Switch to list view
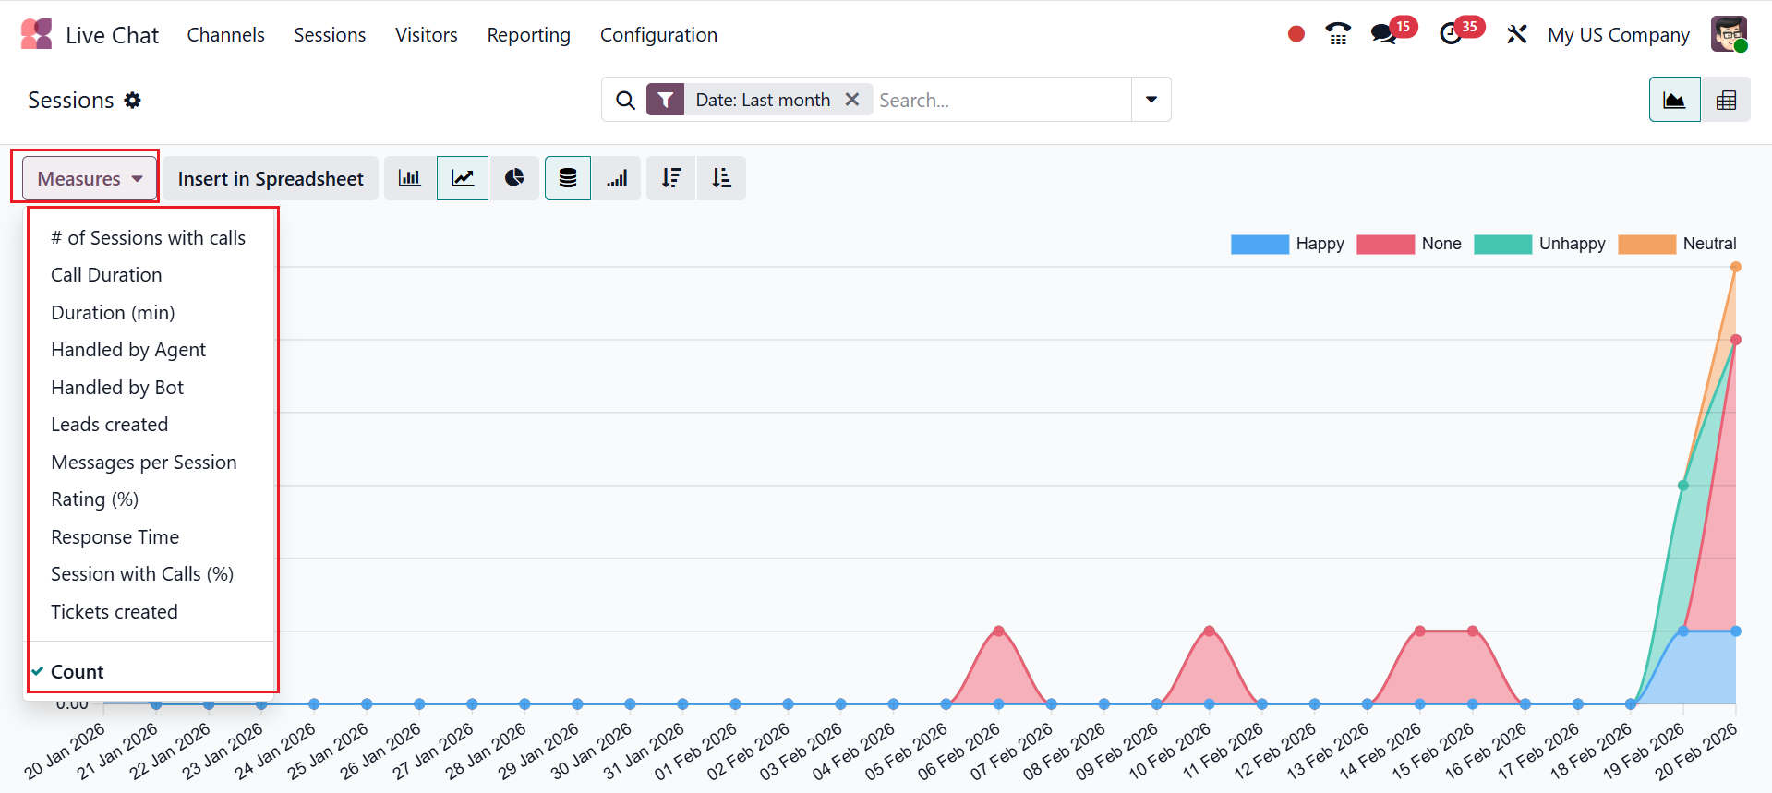The height and width of the screenshot is (793, 1772). pyautogui.click(x=1726, y=100)
